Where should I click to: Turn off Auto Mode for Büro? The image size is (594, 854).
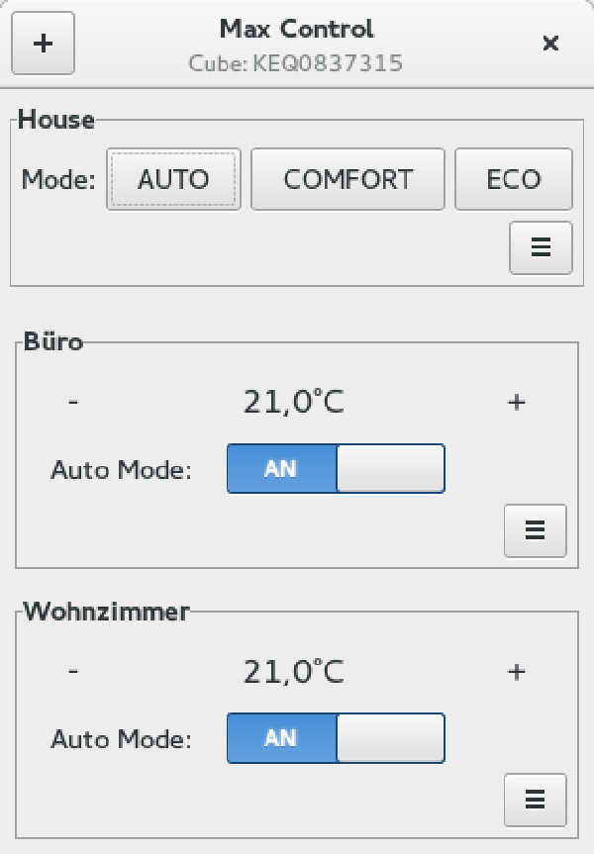click(x=389, y=468)
